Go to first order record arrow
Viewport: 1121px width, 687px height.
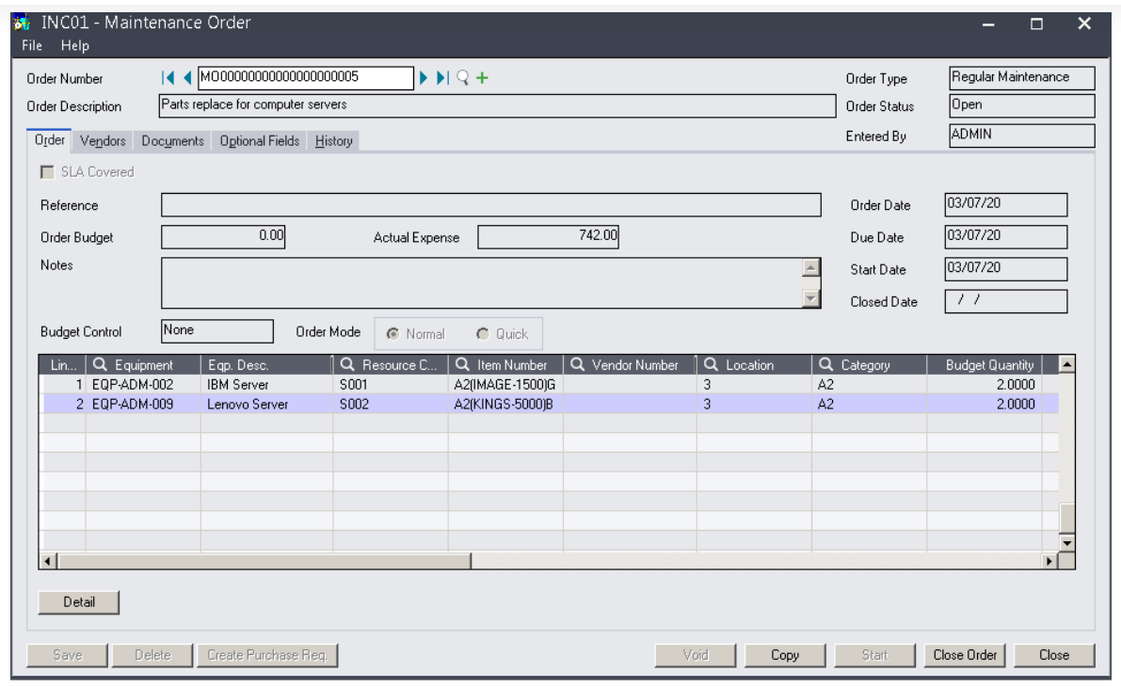click(x=169, y=78)
